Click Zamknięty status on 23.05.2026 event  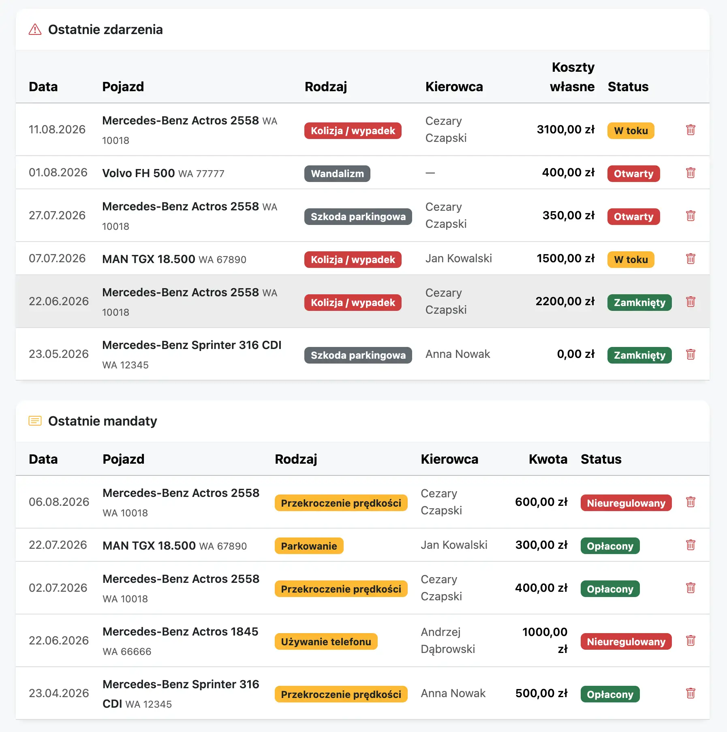click(x=639, y=355)
